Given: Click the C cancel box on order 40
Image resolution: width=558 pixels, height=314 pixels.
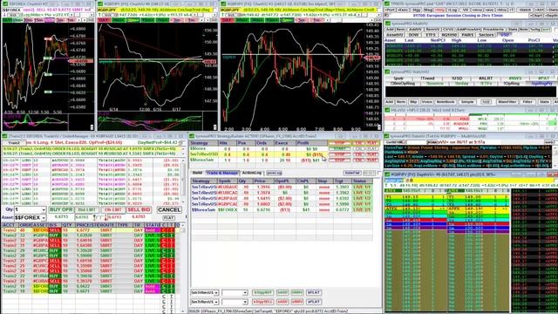Looking at the screenshot, I should coord(164,230).
